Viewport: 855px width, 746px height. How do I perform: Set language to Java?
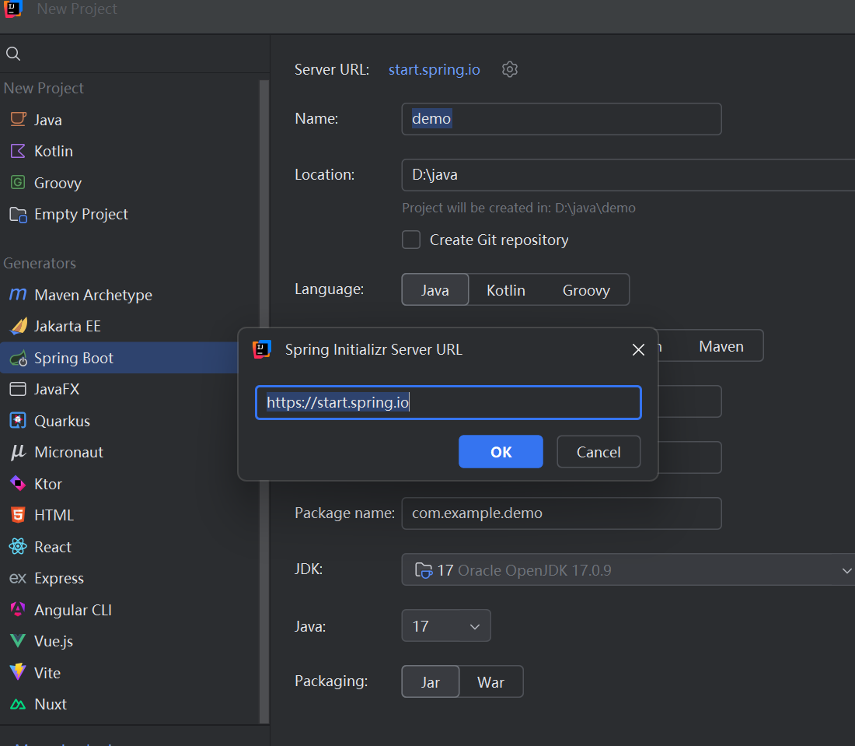(435, 290)
